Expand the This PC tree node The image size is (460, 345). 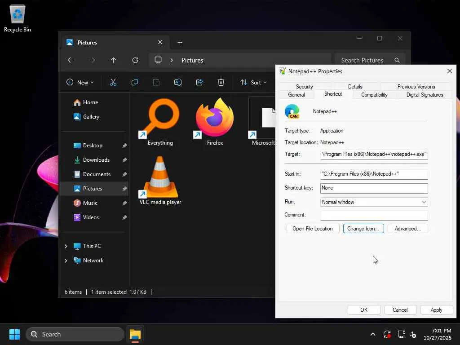(x=66, y=246)
